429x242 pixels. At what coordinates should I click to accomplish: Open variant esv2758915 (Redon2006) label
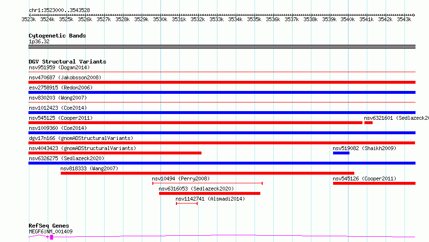(x=61, y=88)
